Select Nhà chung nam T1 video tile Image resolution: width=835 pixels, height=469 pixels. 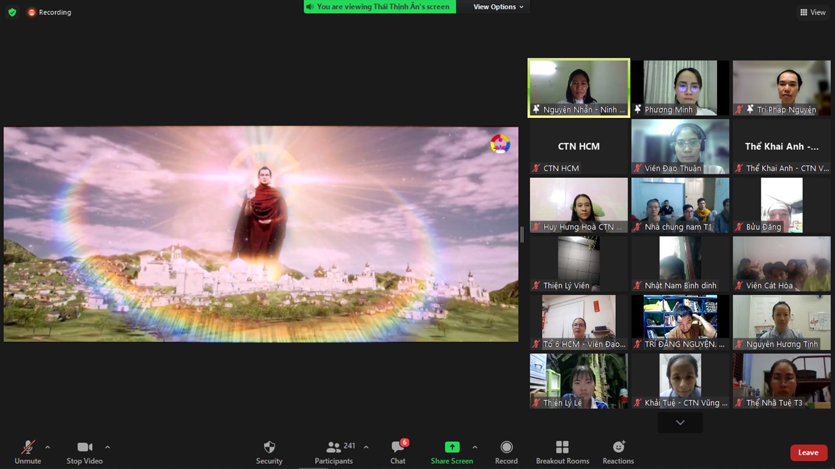pos(680,205)
